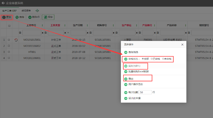
Task: Click the green move icon after 透视报表 tab
Action: pyautogui.click(x=37, y=11)
